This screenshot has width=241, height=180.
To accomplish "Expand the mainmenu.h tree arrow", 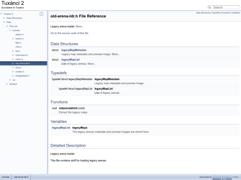I will (x=13, y=55).
